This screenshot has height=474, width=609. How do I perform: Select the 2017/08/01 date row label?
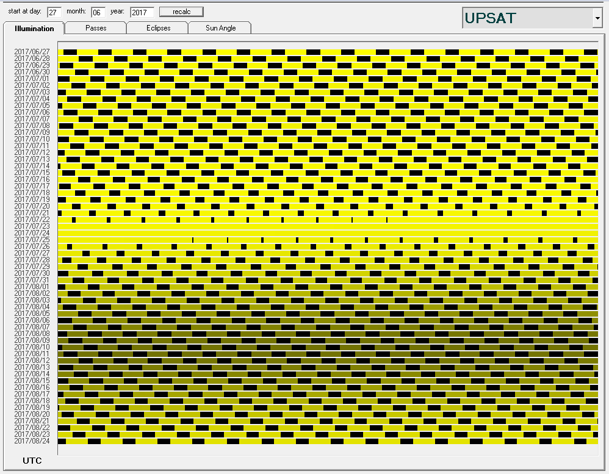point(32,287)
